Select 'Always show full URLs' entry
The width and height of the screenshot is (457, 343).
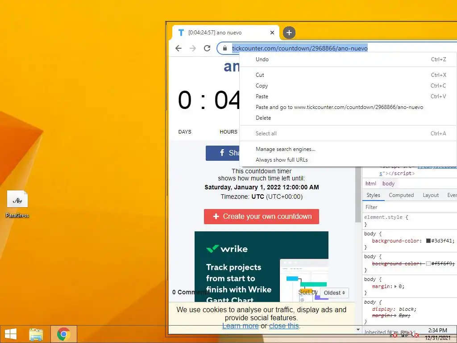348,160
